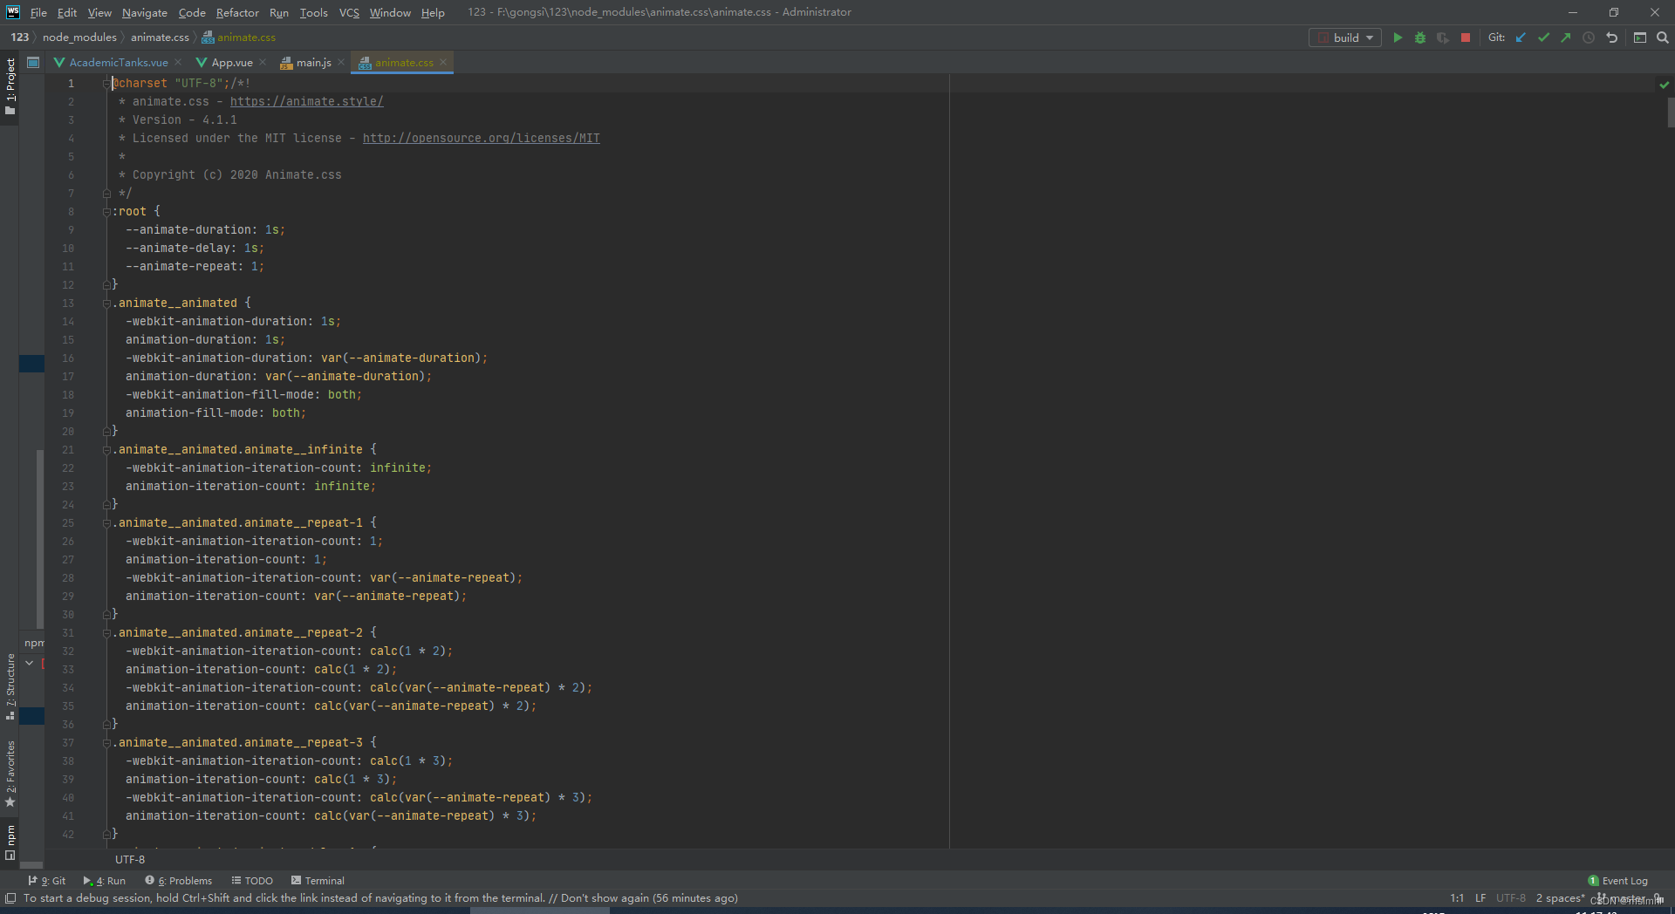Click the UTF-8 breadcrumb below the editor
The image size is (1675, 914).
(x=130, y=860)
